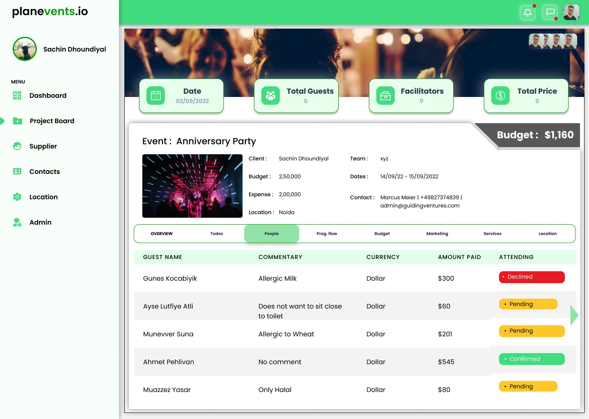The height and width of the screenshot is (419, 589).
Task: Select guest name Ayse Lutfiye Atli
Action: (168, 306)
